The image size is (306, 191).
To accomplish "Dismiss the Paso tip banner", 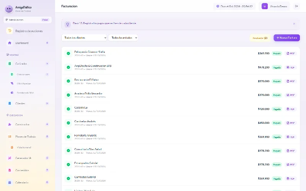I will coord(294,24).
